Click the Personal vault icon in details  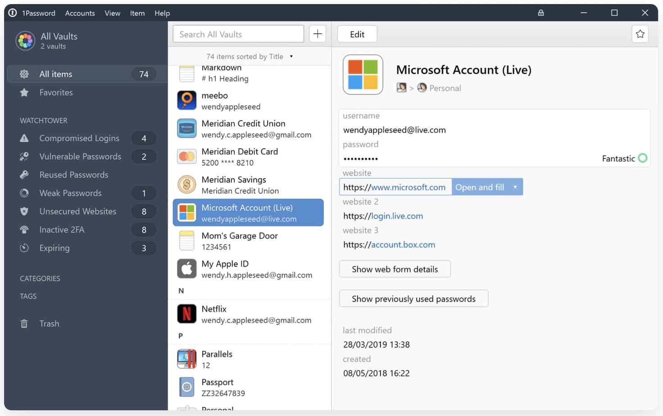coord(422,88)
